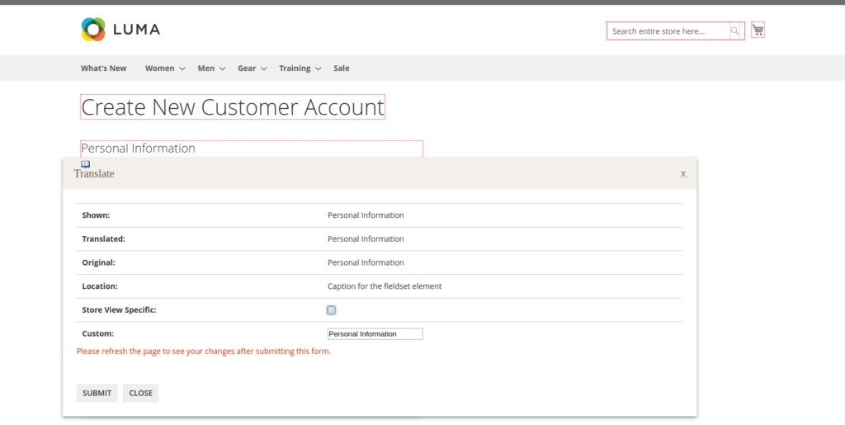Click the search magnifier icon

pos(735,31)
